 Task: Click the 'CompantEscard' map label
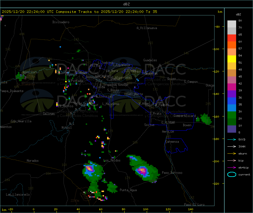(185, 116)
